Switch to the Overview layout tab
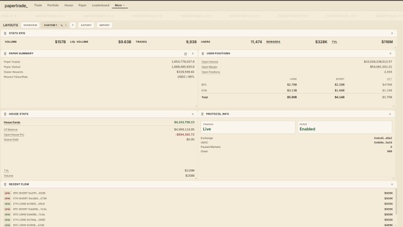This screenshot has width=403, height=227. click(x=30, y=25)
